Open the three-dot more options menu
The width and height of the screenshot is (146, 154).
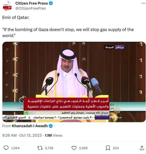[143, 3]
